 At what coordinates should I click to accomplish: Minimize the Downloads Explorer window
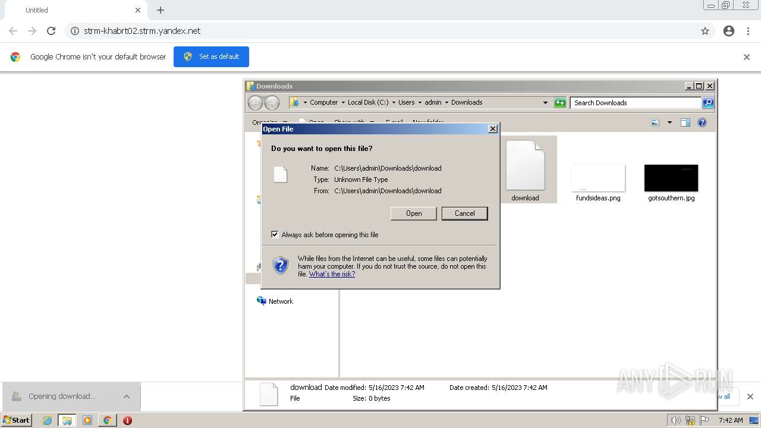(689, 86)
